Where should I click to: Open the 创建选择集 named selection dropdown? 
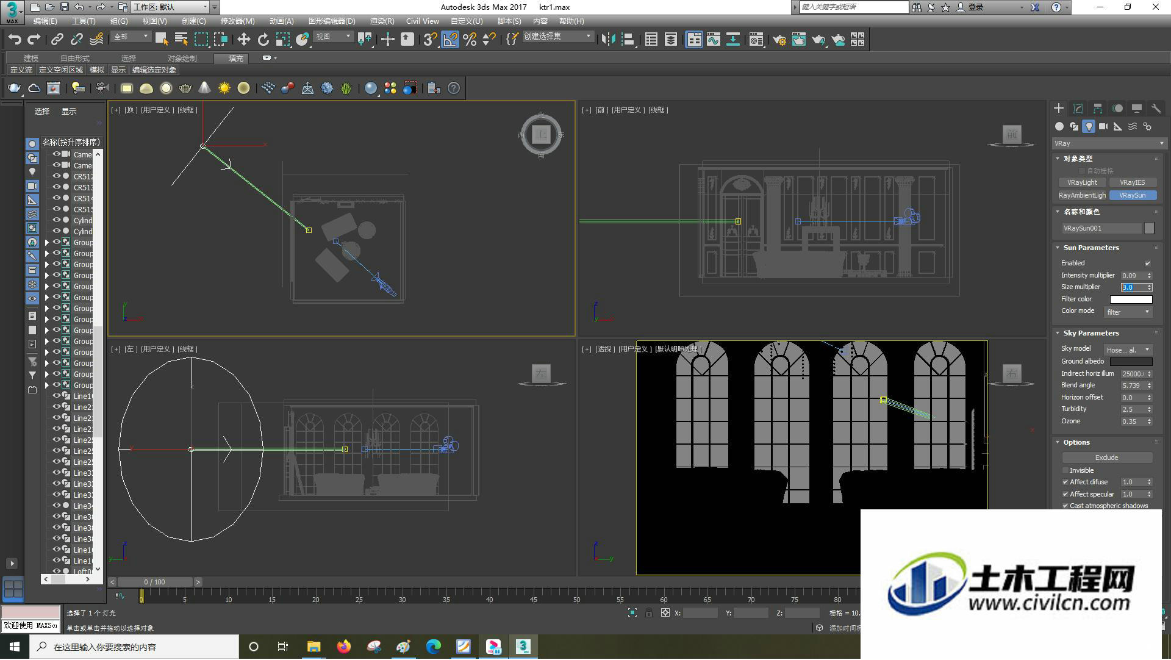pyautogui.click(x=557, y=37)
